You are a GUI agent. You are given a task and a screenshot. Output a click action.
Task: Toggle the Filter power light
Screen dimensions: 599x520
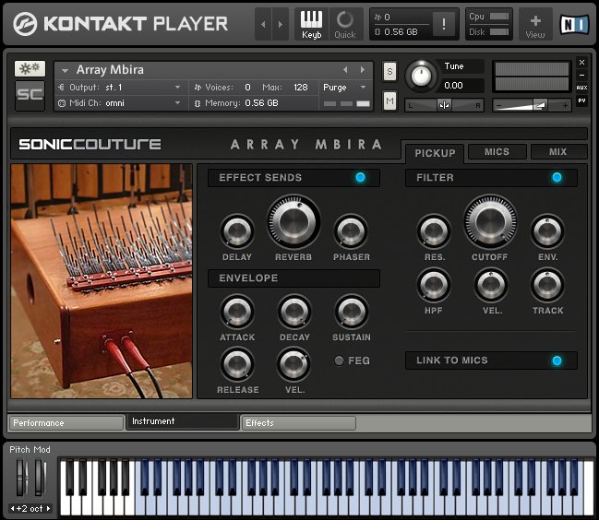(557, 177)
